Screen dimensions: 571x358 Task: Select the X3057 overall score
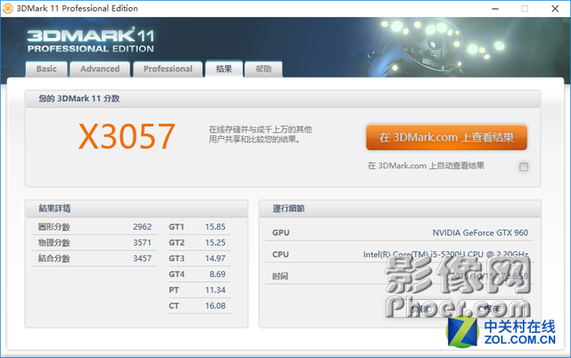coord(127,136)
